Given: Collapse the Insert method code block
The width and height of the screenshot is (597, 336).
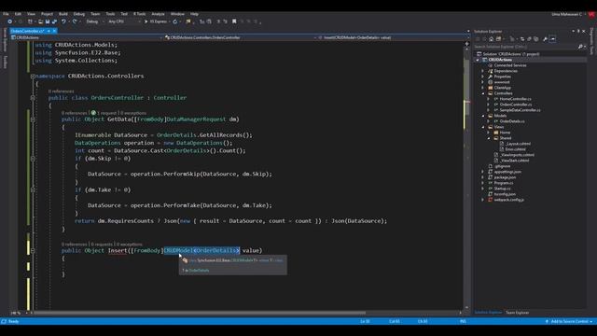Looking at the screenshot, I should (x=33, y=251).
